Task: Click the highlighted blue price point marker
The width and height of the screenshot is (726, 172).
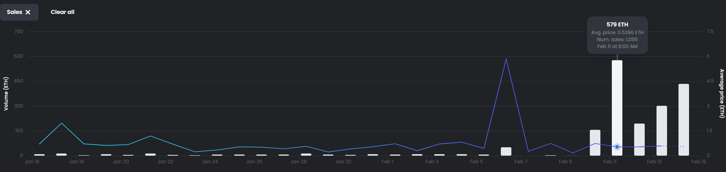Action: 617,147
